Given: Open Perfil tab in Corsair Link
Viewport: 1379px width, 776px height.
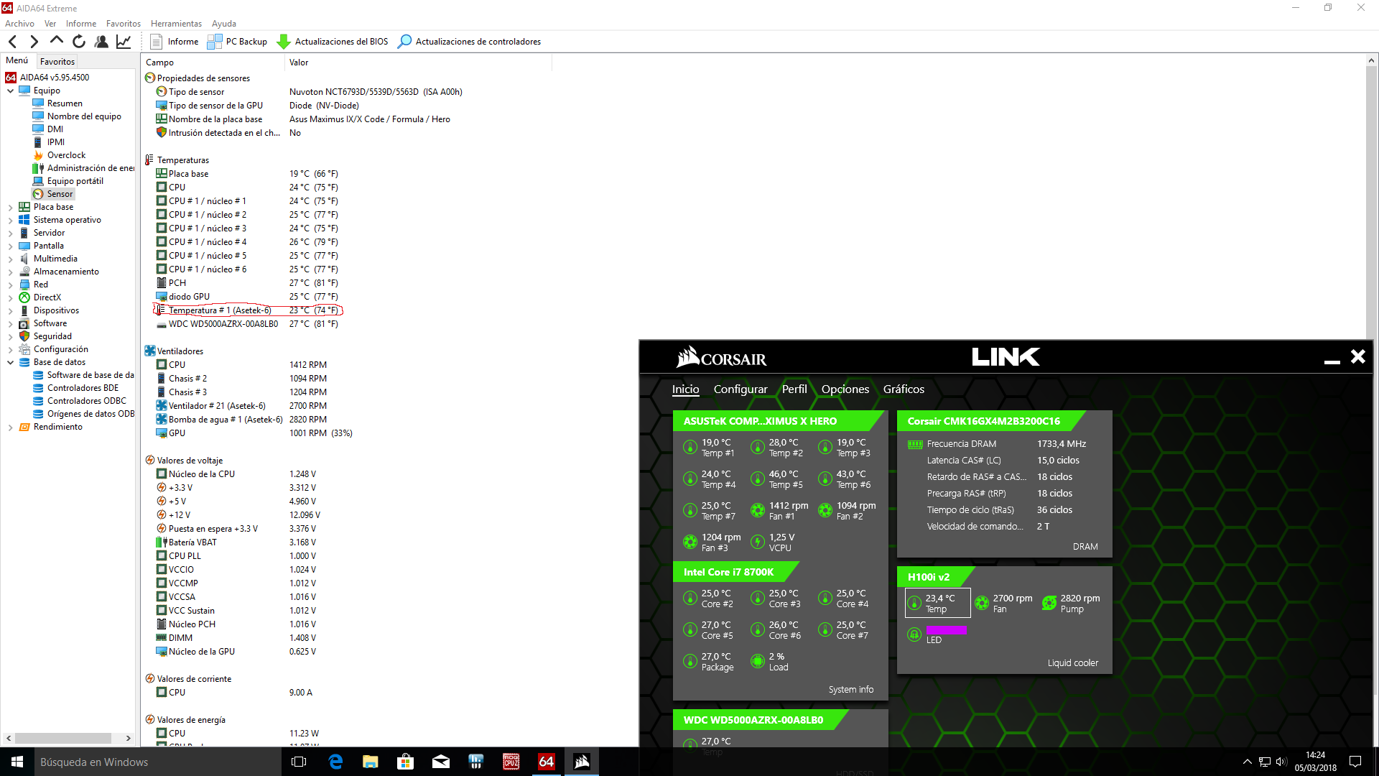Looking at the screenshot, I should (794, 389).
